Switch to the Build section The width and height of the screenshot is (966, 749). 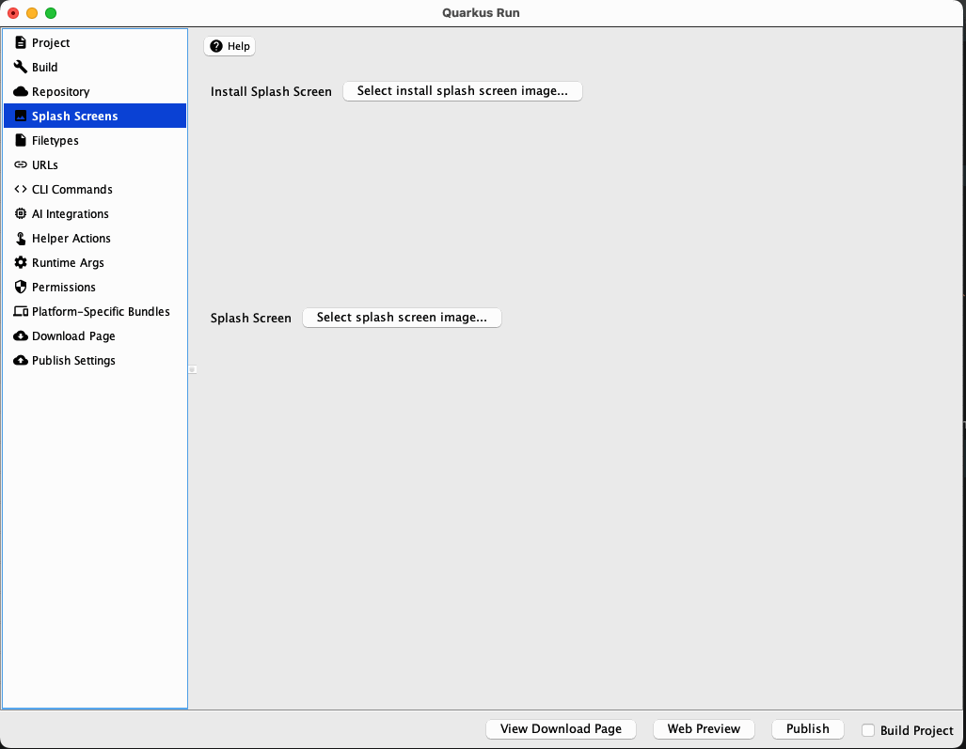tap(95, 67)
